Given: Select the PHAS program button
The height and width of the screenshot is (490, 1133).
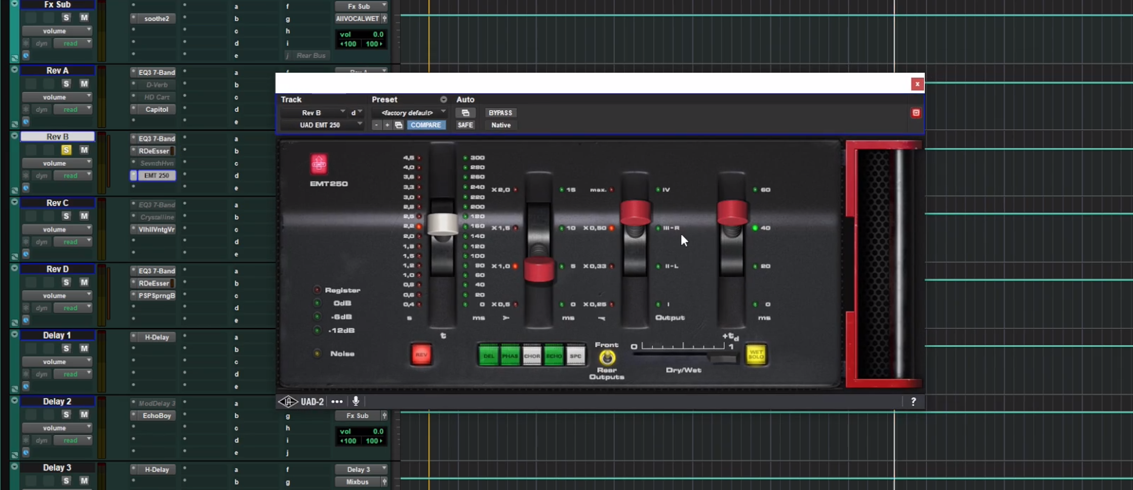Looking at the screenshot, I should click(510, 355).
